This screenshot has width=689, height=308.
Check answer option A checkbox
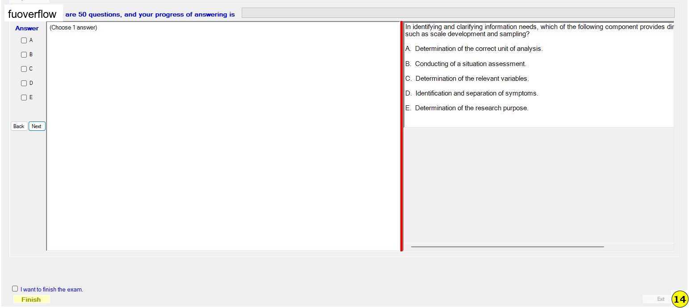[x=24, y=41]
